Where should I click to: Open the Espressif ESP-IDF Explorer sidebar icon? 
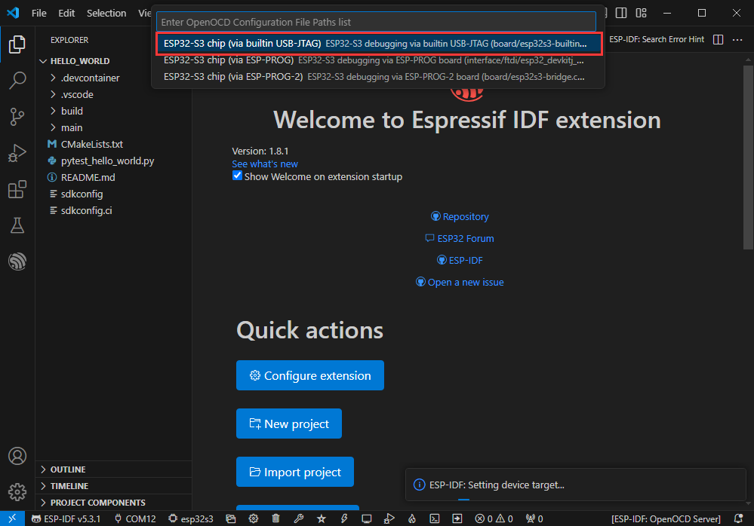point(17,261)
